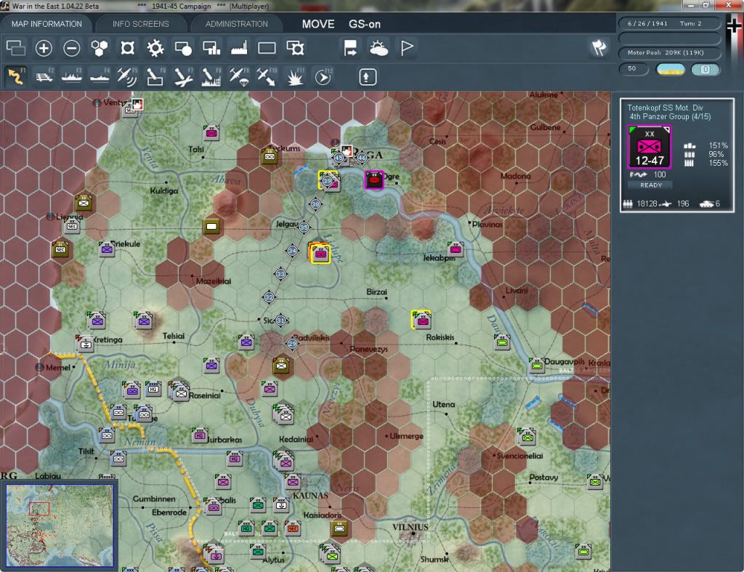Select Bomb Airfield mode (F7)

[183, 77]
